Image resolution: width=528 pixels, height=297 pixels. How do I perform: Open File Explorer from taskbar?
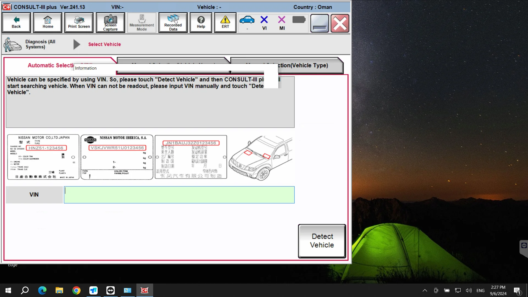59,290
